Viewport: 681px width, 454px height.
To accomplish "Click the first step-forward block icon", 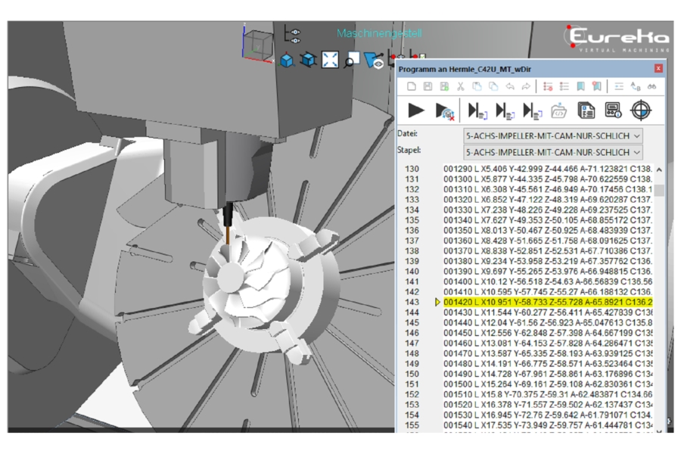I will tap(477, 110).
